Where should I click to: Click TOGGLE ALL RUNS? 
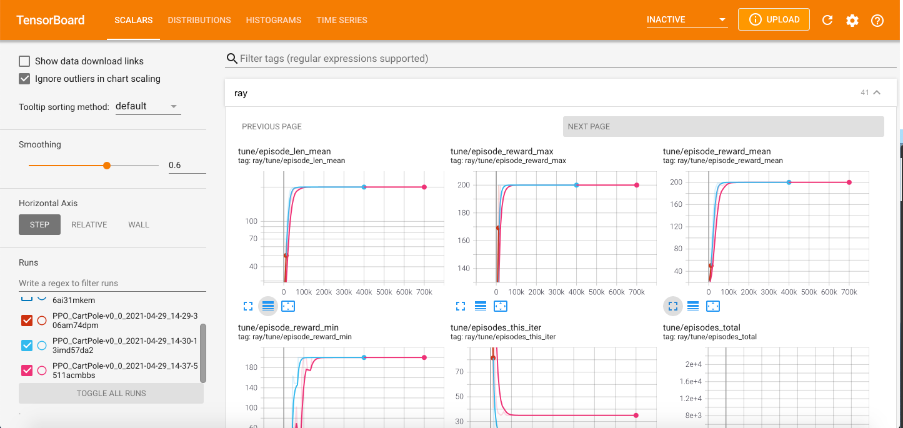point(111,394)
